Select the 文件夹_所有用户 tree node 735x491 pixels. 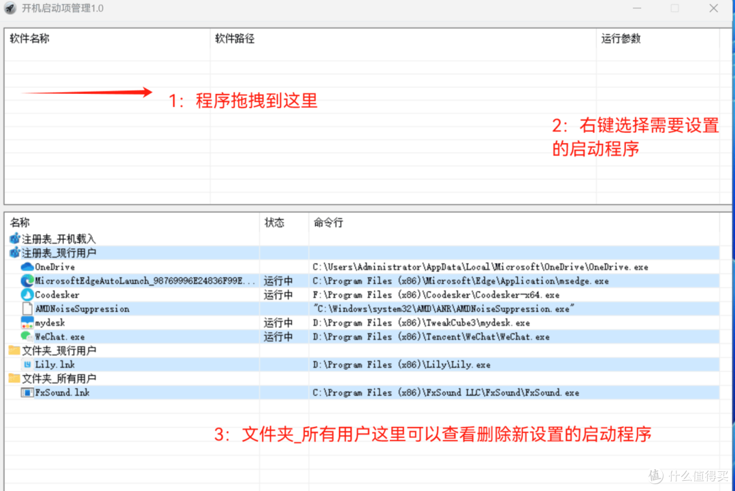[59, 379]
